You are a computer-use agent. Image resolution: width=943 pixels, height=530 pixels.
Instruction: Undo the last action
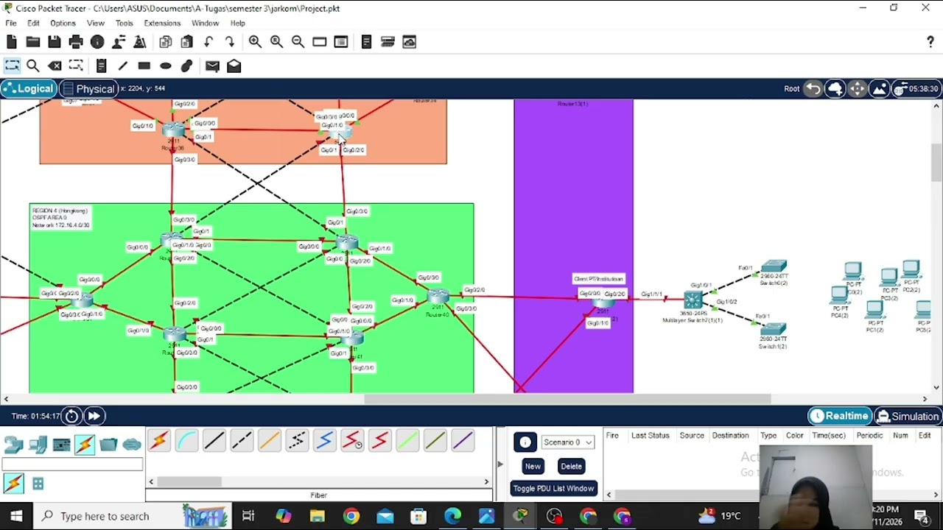[x=208, y=42]
